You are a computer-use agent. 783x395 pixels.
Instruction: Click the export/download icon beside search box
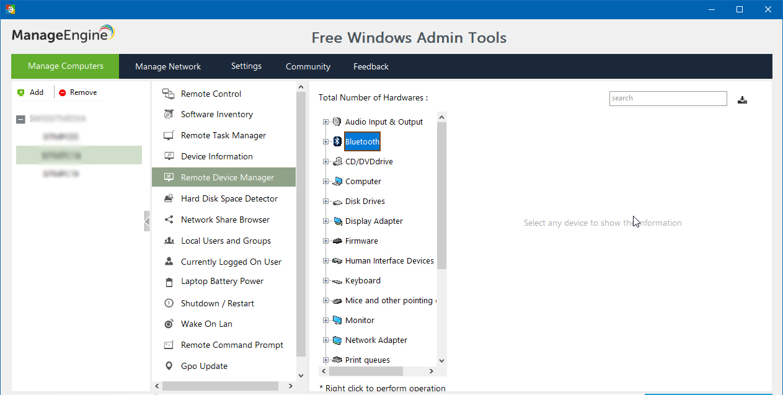tap(742, 99)
